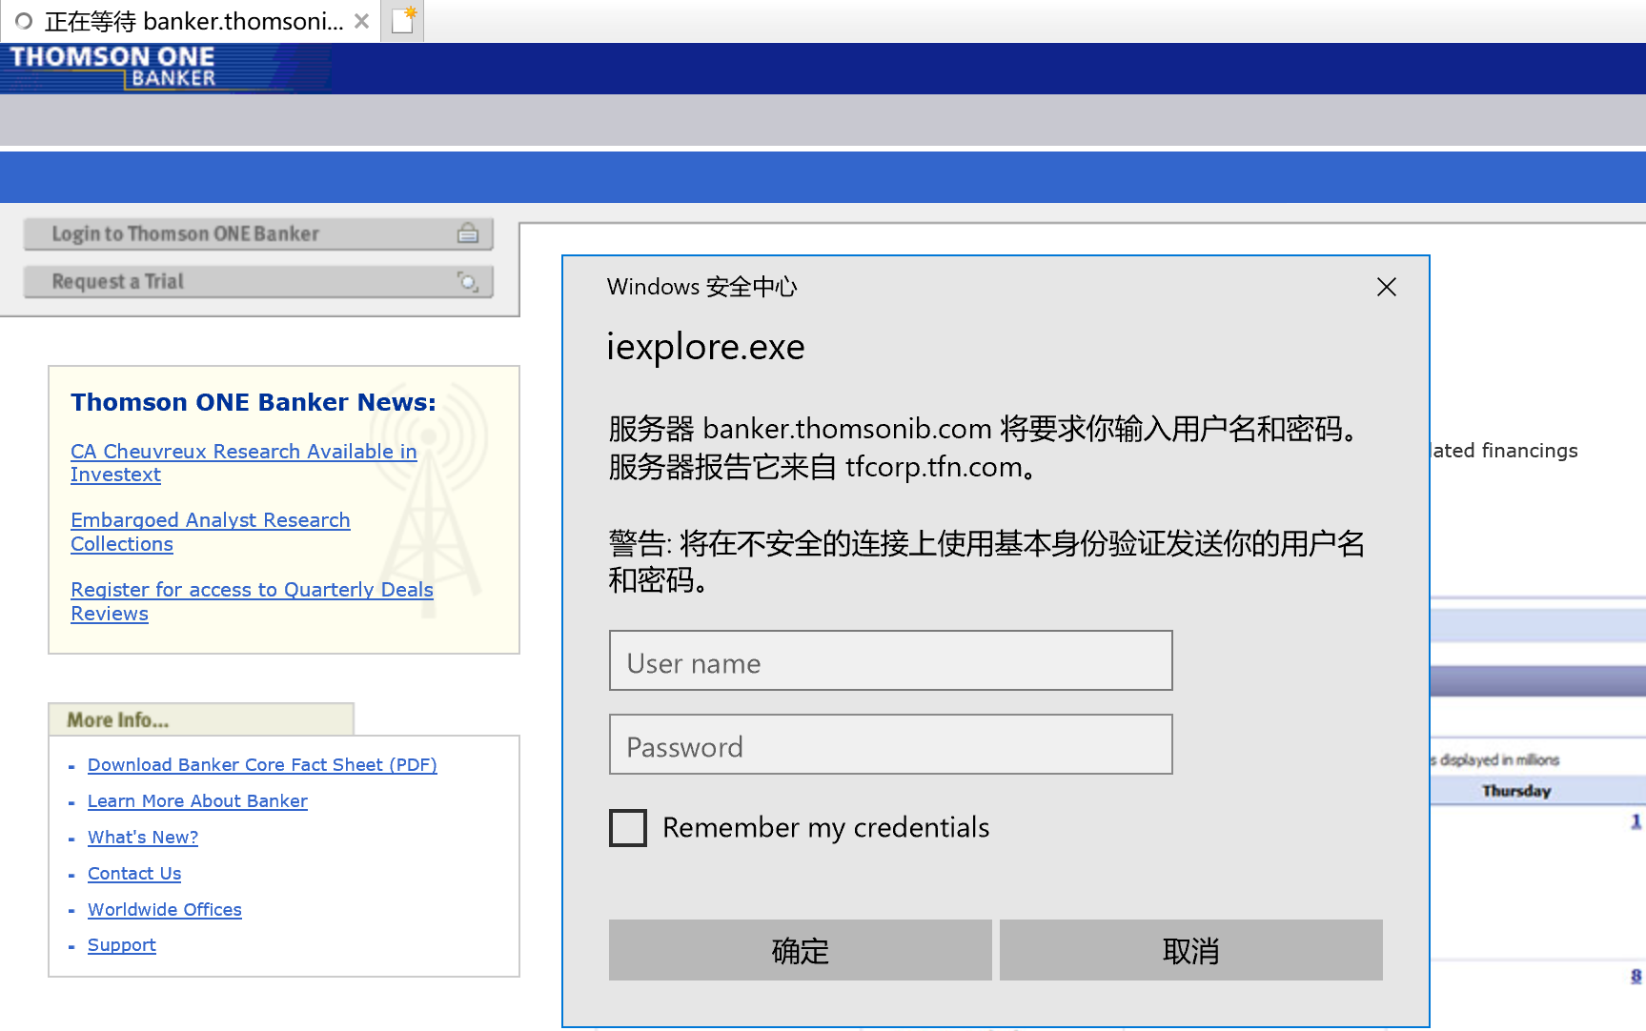The image size is (1646, 1031).
Task: Click the iexplore.exe dialog heading
Action: point(705,347)
